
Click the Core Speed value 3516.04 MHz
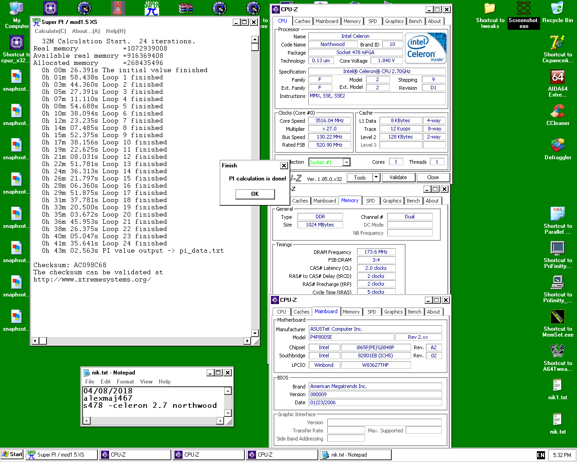coord(330,121)
